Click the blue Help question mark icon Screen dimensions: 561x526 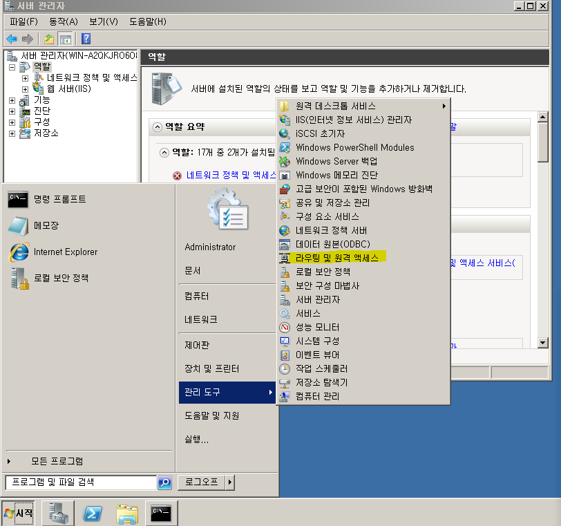point(86,39)
